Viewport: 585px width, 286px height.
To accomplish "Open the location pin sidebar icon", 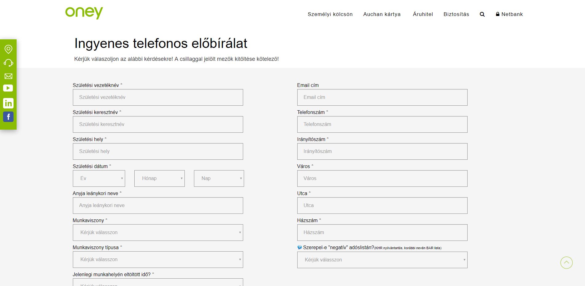I will click(x=8, y=49).
